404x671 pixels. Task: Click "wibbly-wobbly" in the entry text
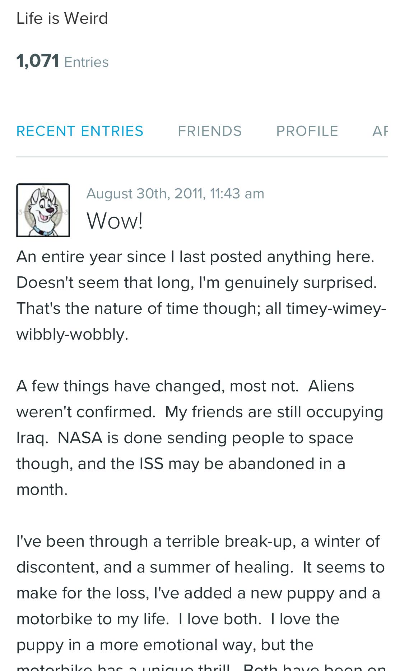tap(71, 335)
